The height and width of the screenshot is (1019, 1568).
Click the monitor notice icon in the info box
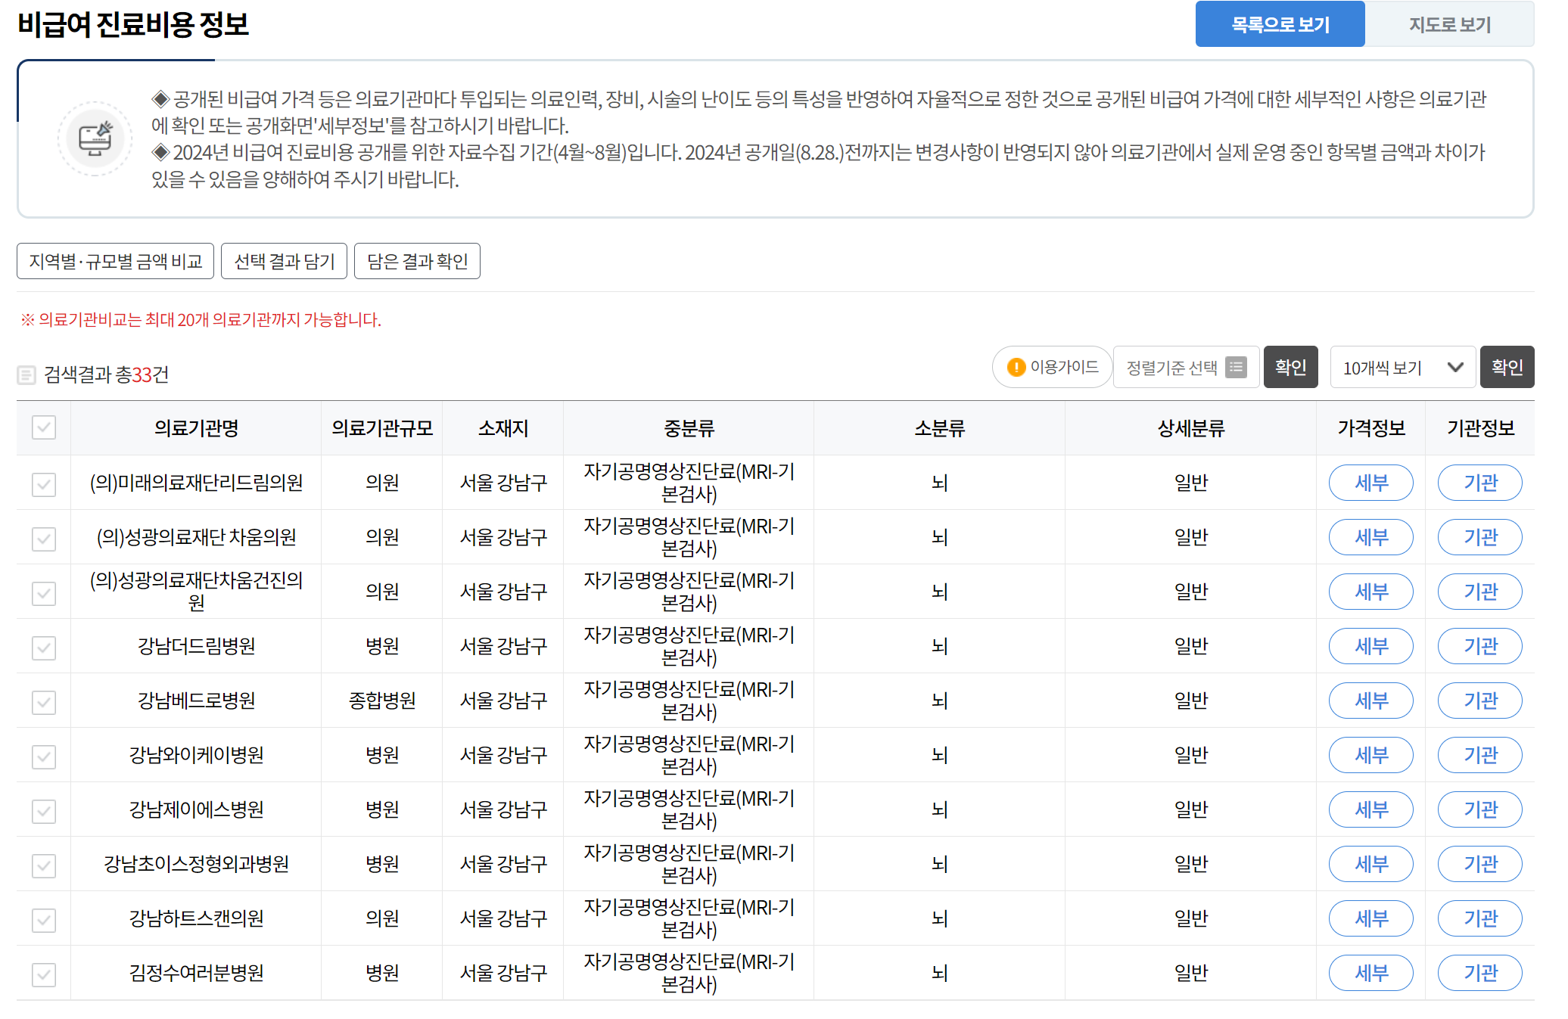[95, 138]
